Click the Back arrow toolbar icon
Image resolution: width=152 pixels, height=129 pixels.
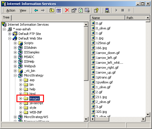36,10
